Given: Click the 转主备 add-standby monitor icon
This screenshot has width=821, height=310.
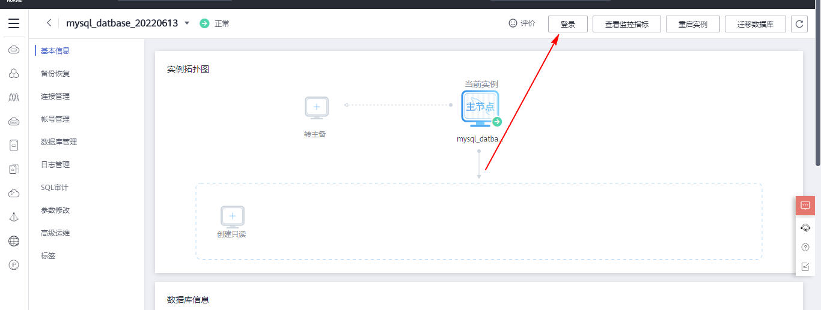Looking at the screenshot, I should pos(317,108).
